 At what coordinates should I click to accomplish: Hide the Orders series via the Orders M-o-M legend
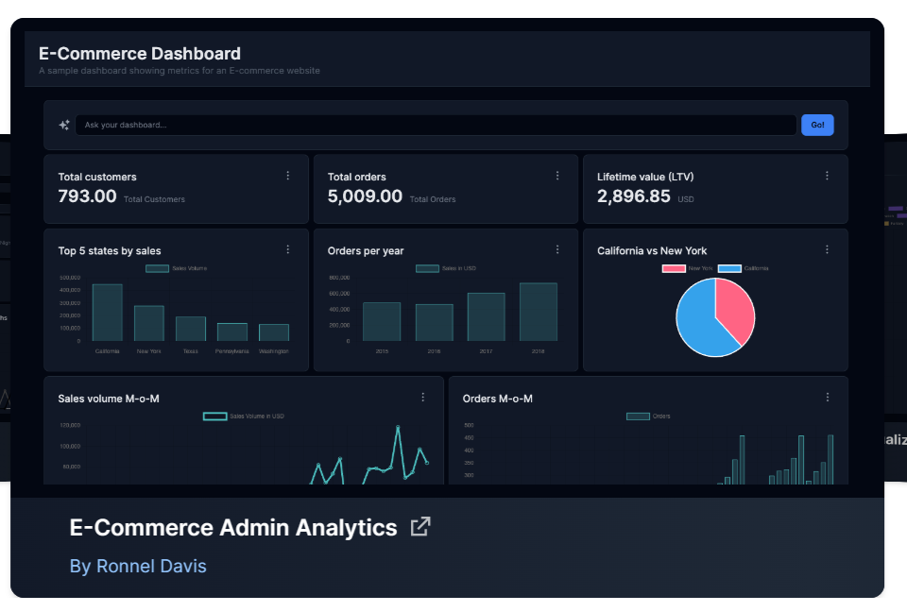pos(649,416)
